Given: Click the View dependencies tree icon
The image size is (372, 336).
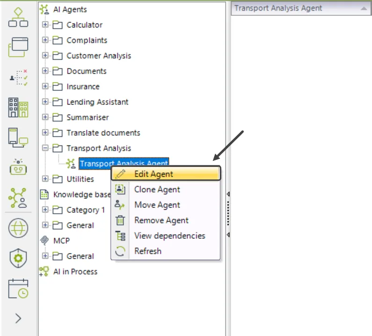Looking at the screenshot, I should (120, 236).
